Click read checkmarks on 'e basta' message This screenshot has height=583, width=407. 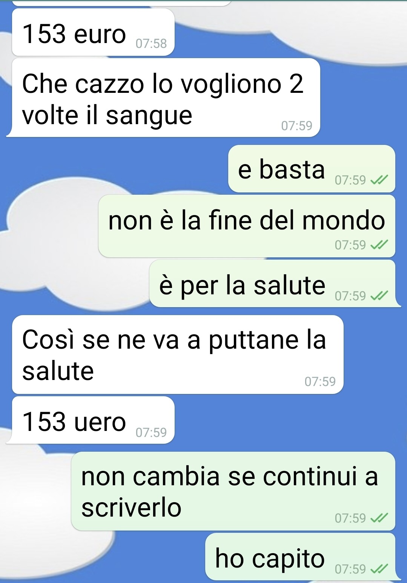[379, 180]
